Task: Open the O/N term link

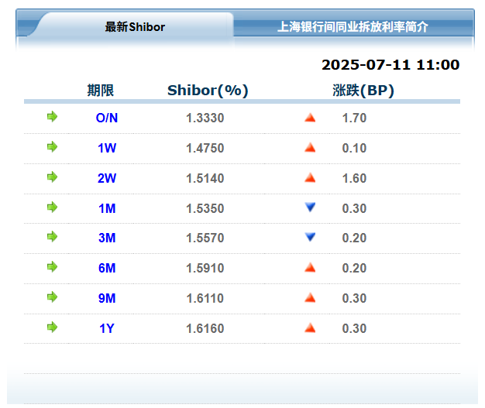Action: tap(107, 118)
